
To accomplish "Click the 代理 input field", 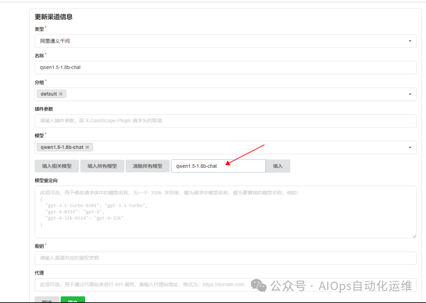I will 226,285.
